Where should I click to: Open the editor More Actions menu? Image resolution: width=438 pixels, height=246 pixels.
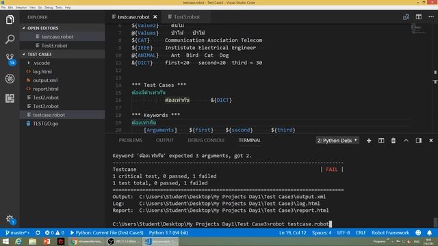coord(431,17)
